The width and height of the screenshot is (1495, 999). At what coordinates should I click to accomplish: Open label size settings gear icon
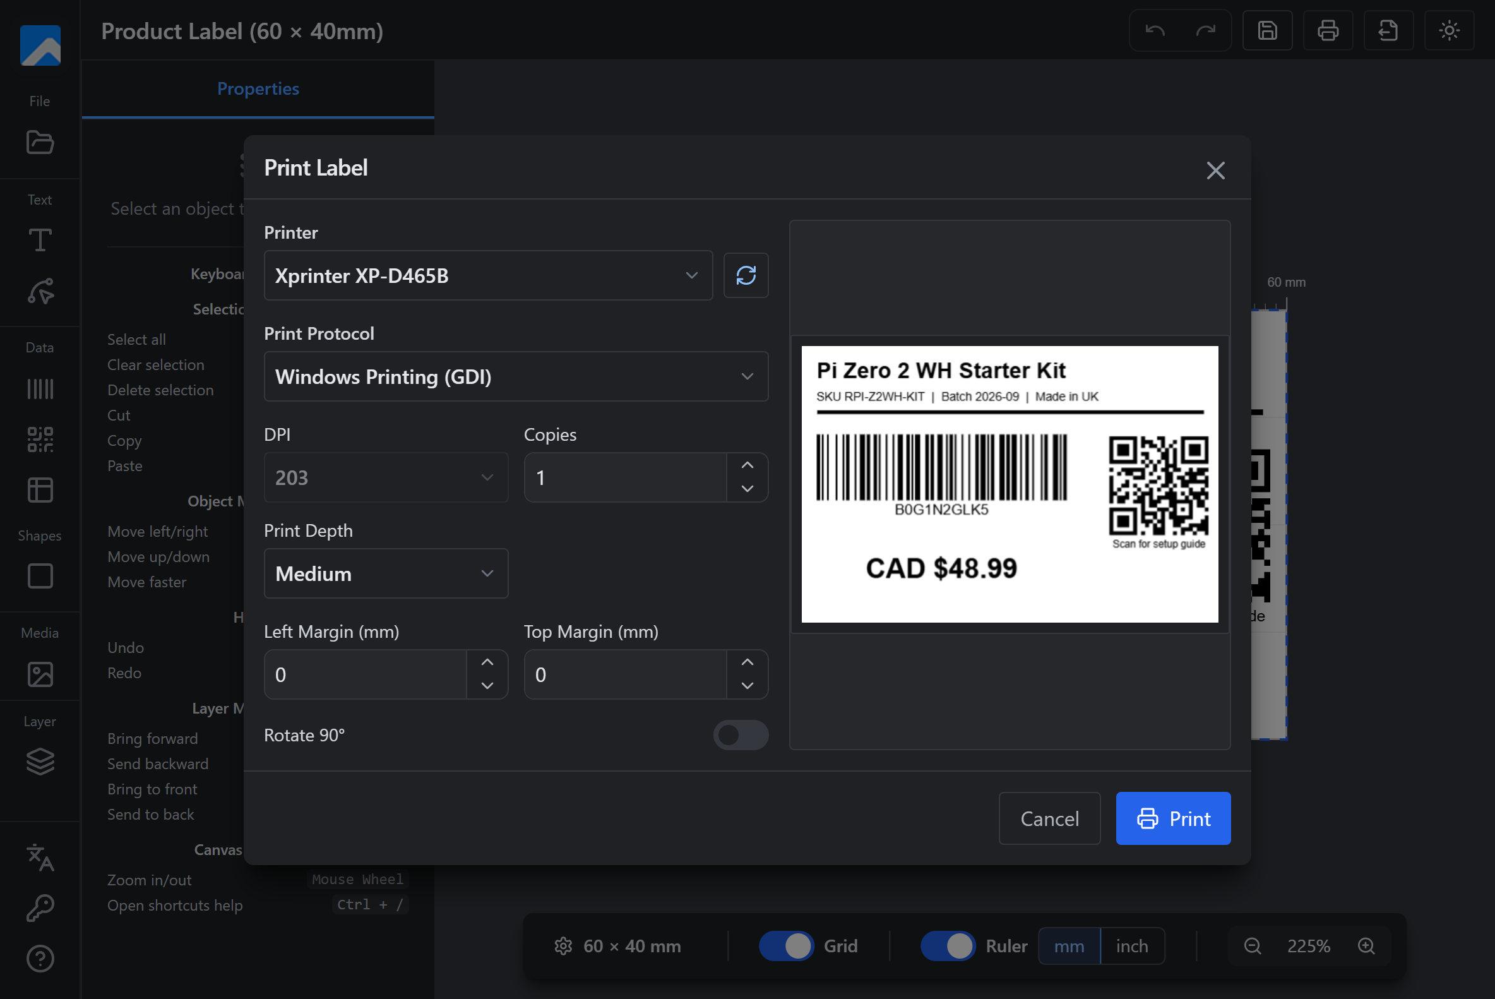[x=563, y=946]
